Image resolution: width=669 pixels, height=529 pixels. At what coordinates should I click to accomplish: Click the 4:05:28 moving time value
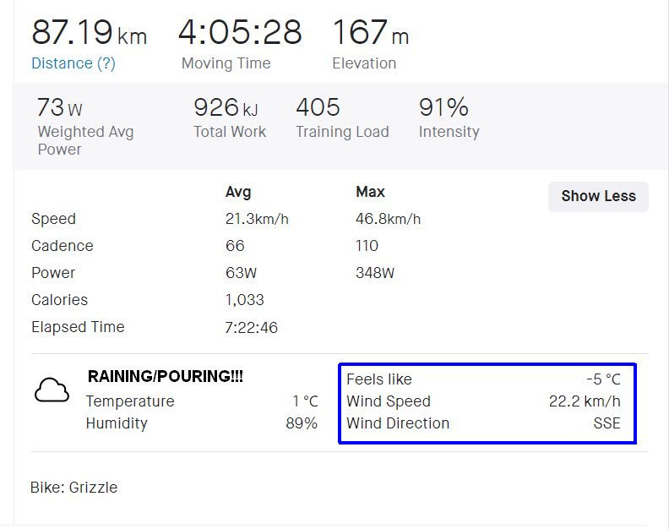(x=239, y=33)
